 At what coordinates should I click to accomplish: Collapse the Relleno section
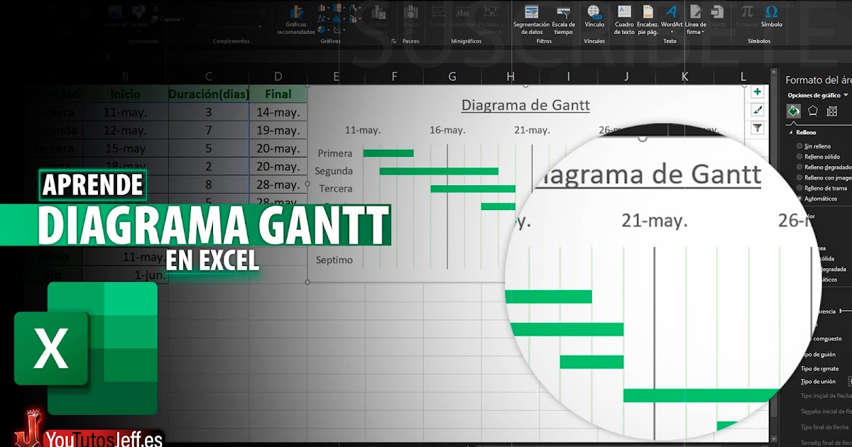click(791, 133)
